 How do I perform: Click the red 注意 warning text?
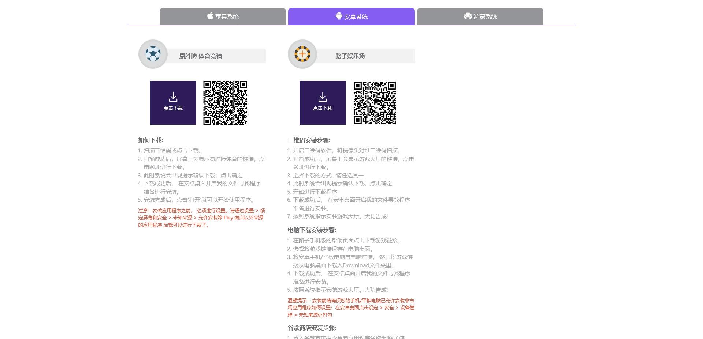(202, 218)
